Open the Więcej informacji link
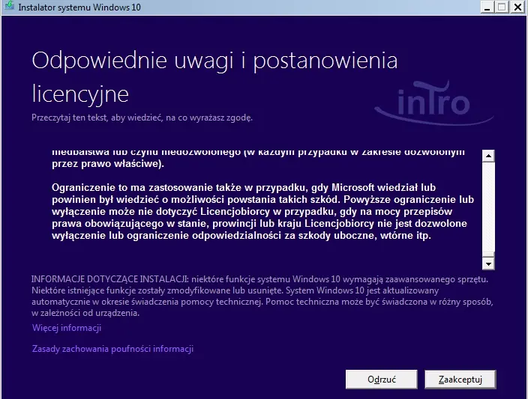This screenshot has height=399, width=528. (67, 328)
